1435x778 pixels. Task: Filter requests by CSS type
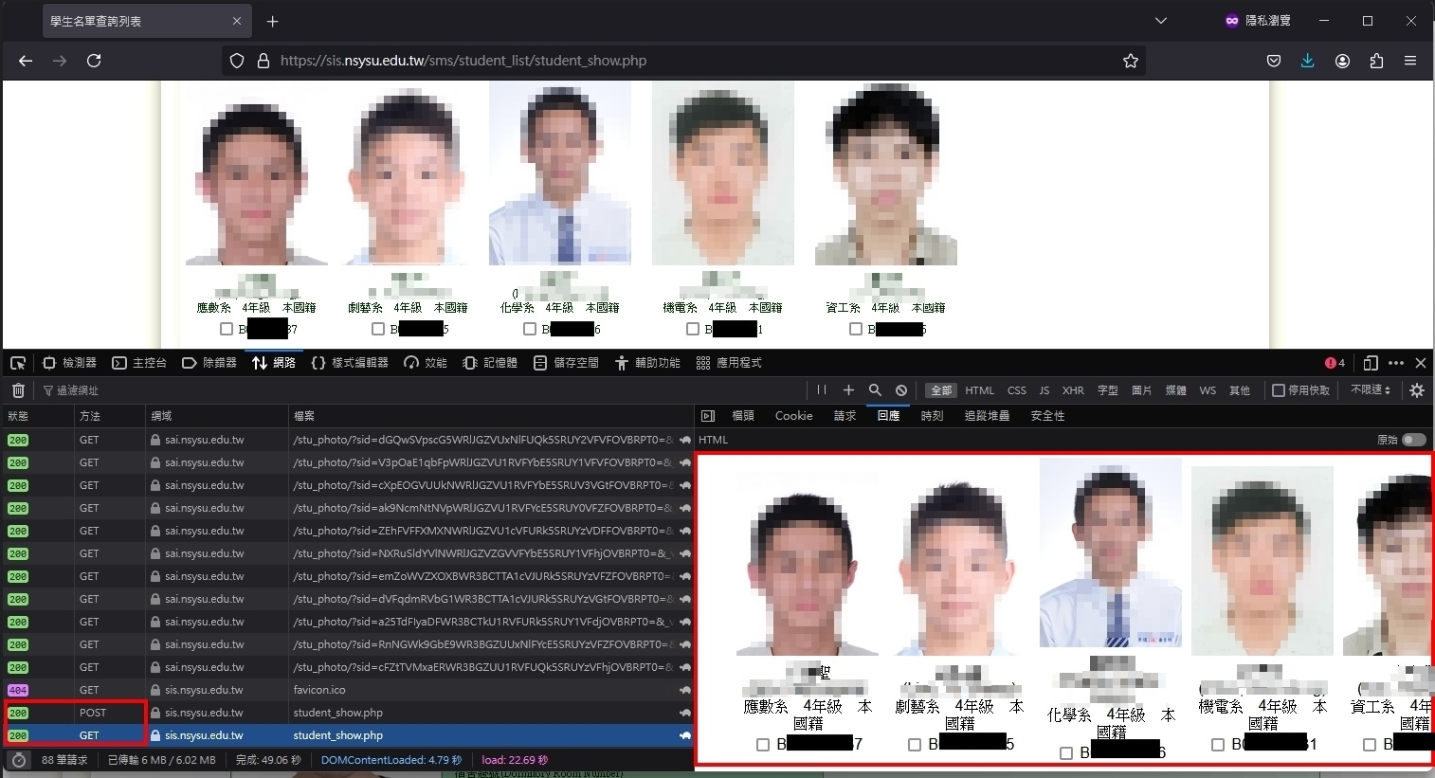(1016, 390)
